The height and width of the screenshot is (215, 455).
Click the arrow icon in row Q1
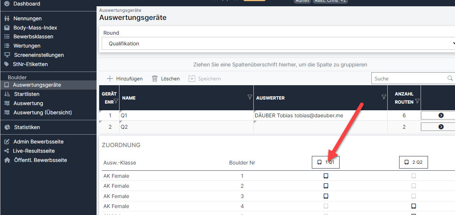coord(441,115)
